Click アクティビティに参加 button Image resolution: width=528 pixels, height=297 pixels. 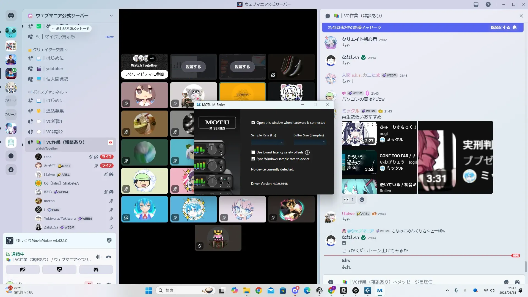[x=144, y=74]
